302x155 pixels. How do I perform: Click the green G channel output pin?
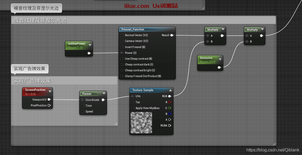tap(170, 108)
